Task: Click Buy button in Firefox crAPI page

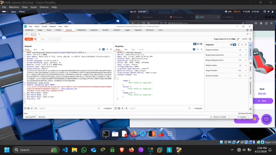Action: pyautogui.click(x=263, y=101)
